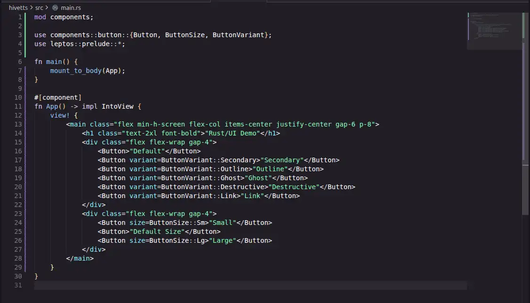
Task: Click ButtonVariant::Secondary on line 17
Action: [x=208, y=160]
